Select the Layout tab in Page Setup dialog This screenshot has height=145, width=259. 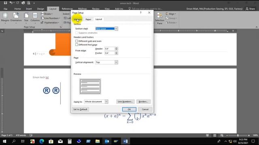tap(99, 19)
